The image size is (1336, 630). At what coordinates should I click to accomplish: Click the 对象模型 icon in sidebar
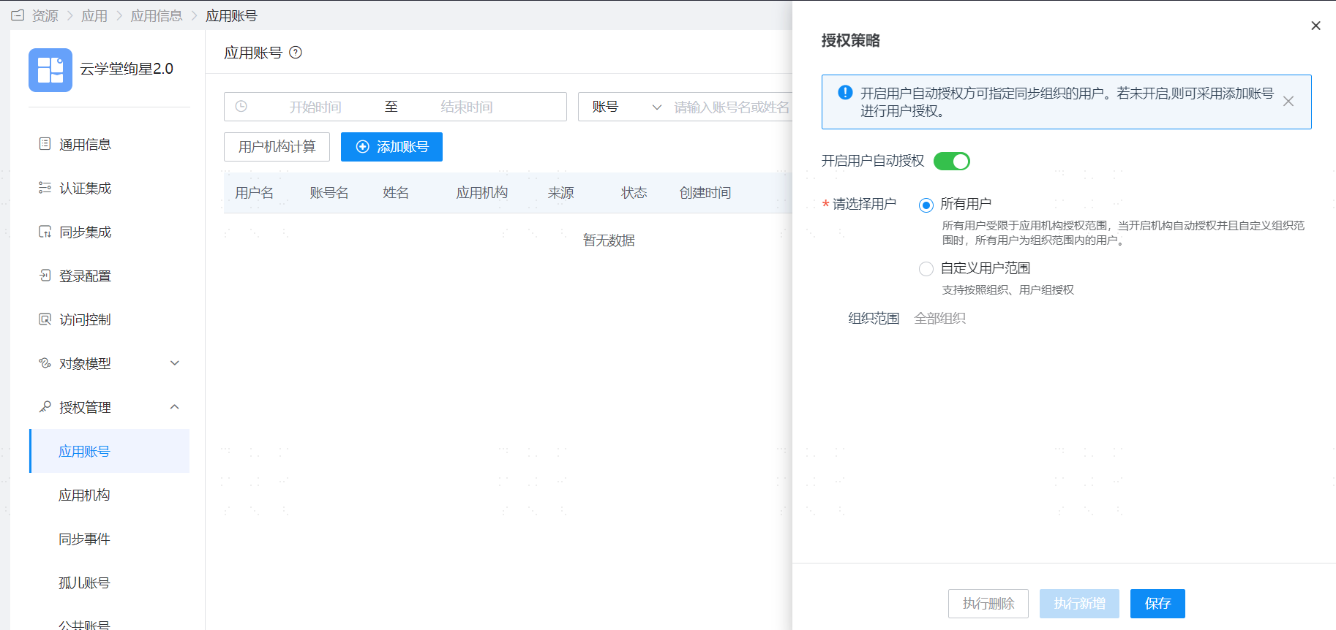(45, 363)
